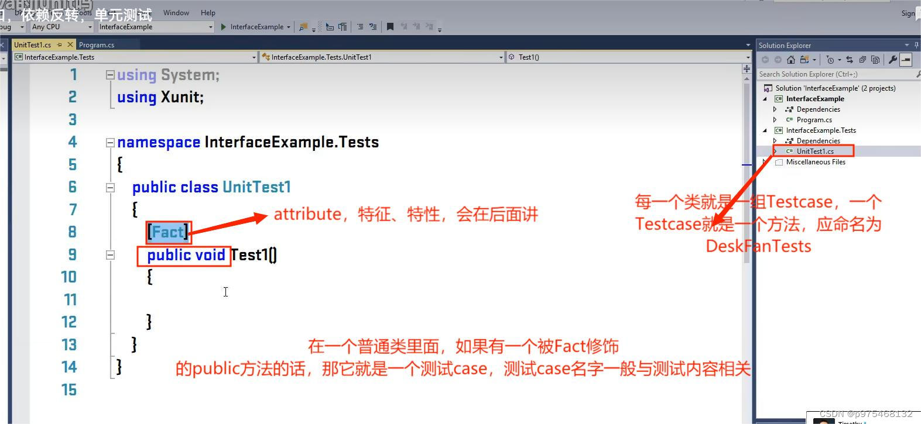Open Find in Files from the toolbar
This screenshot has width=921, height=424.
(x=303, y=27)
